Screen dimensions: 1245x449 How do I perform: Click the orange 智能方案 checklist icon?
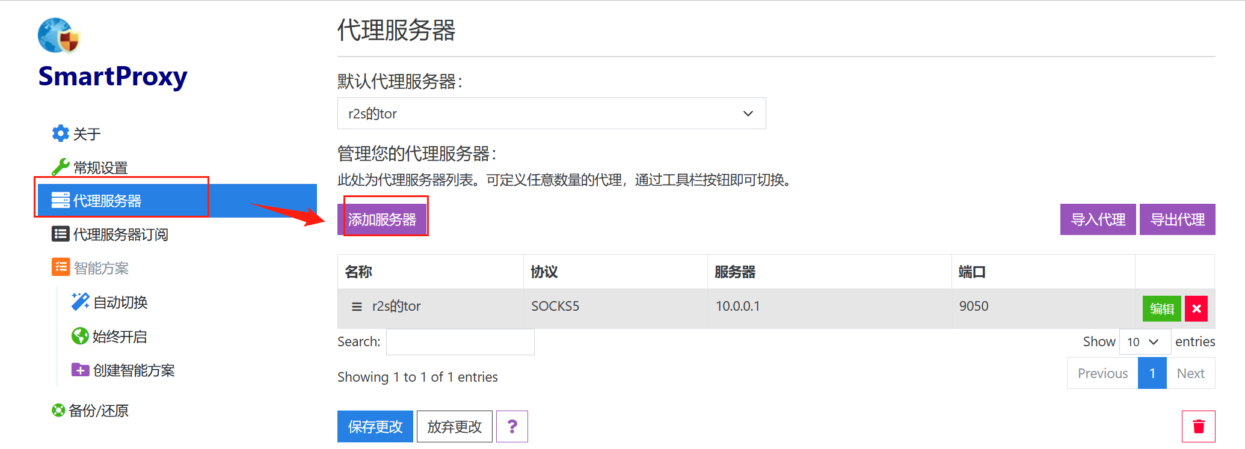(x=60, y=267)
